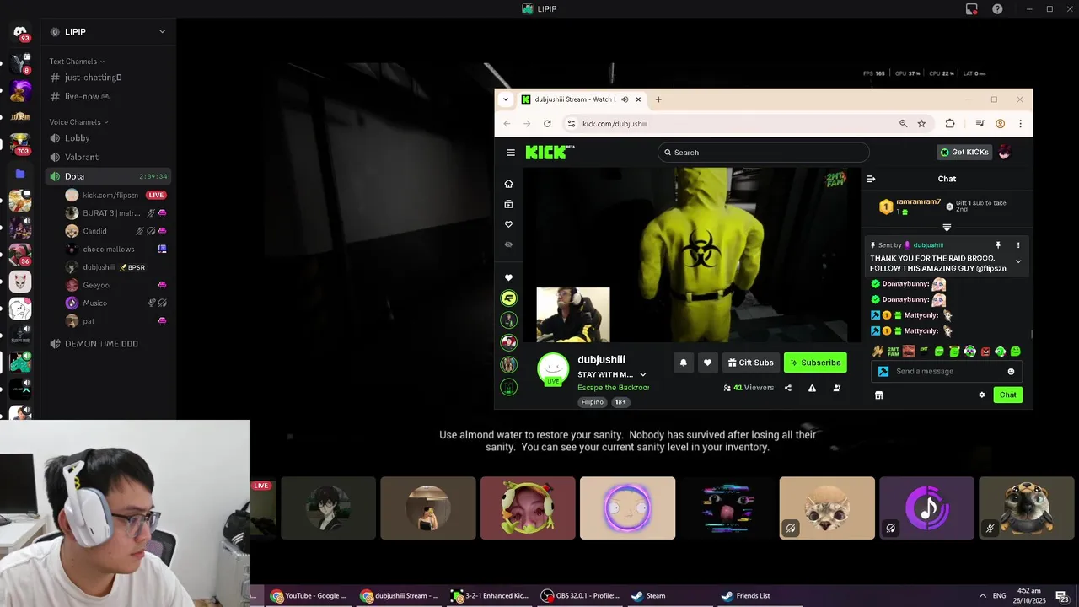Open Kick profile avatar menu
The image size is (1079, 607).
(x=1004, y=153)
